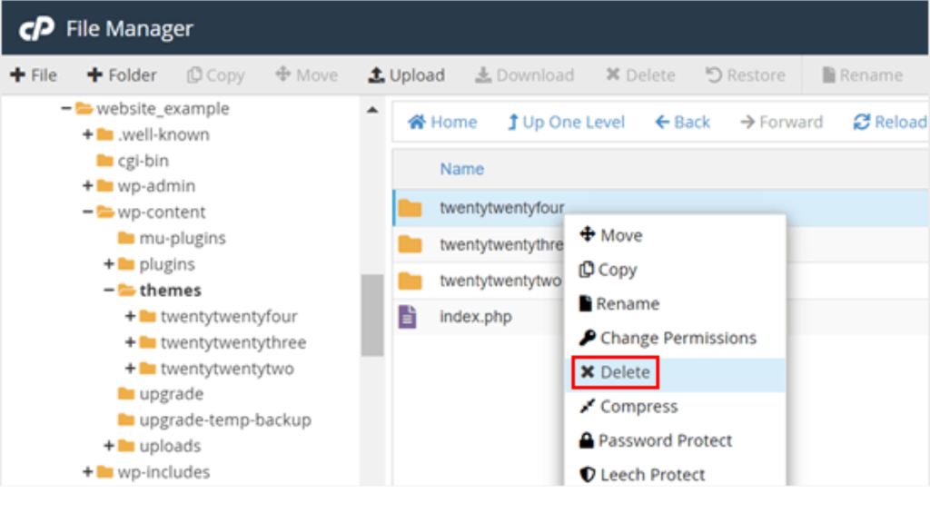Image resolution: width=930 pixels, height=523 pixels.
Task: Create a new file with the File button
Action: pos(34,75)
